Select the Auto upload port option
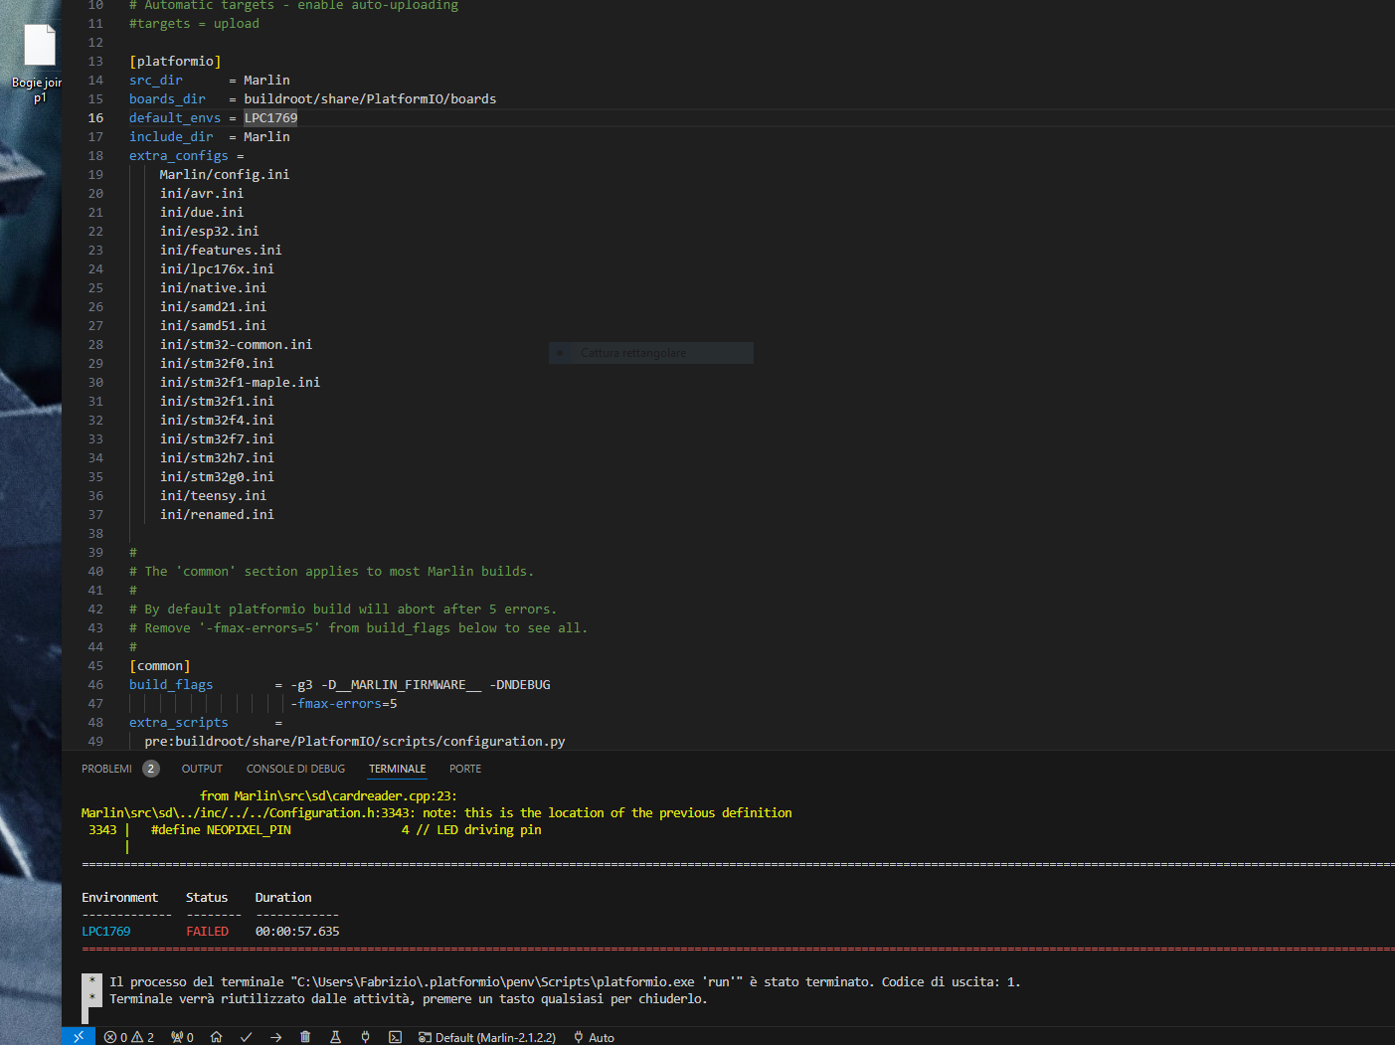 tap(594, 1037)
